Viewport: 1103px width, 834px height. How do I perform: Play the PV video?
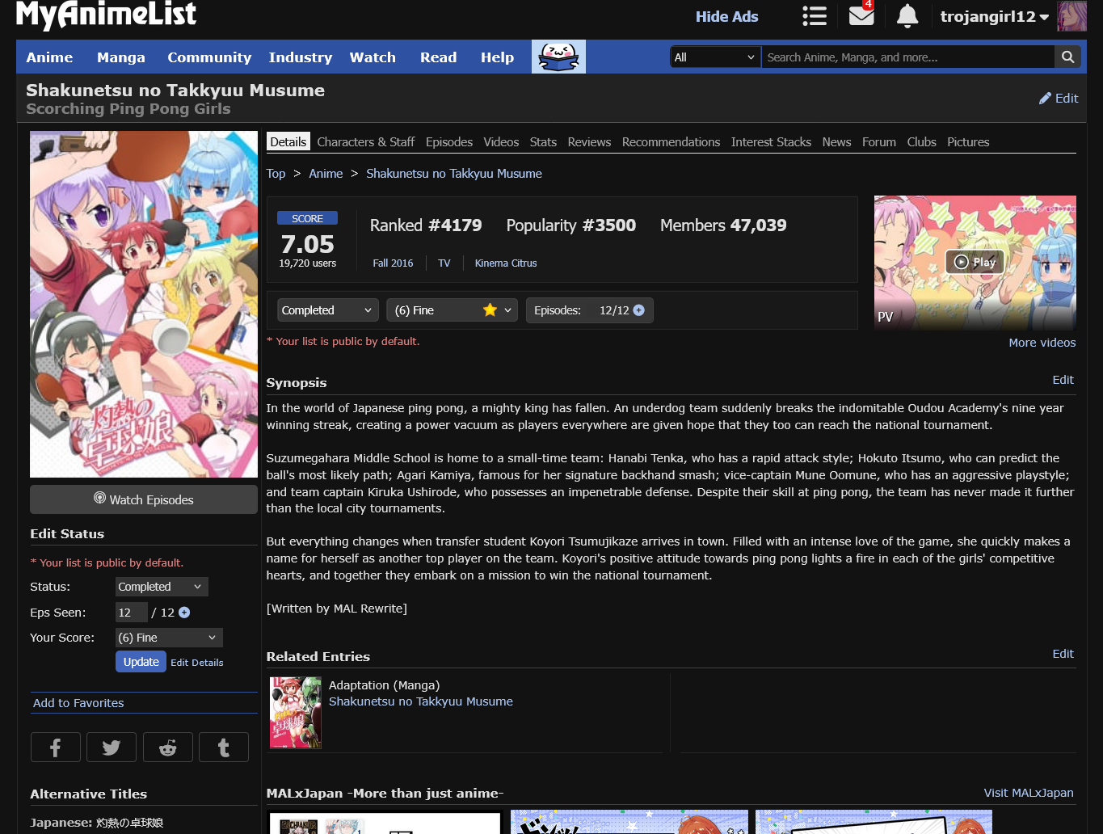pyautogui.click(x=975, y=262)
